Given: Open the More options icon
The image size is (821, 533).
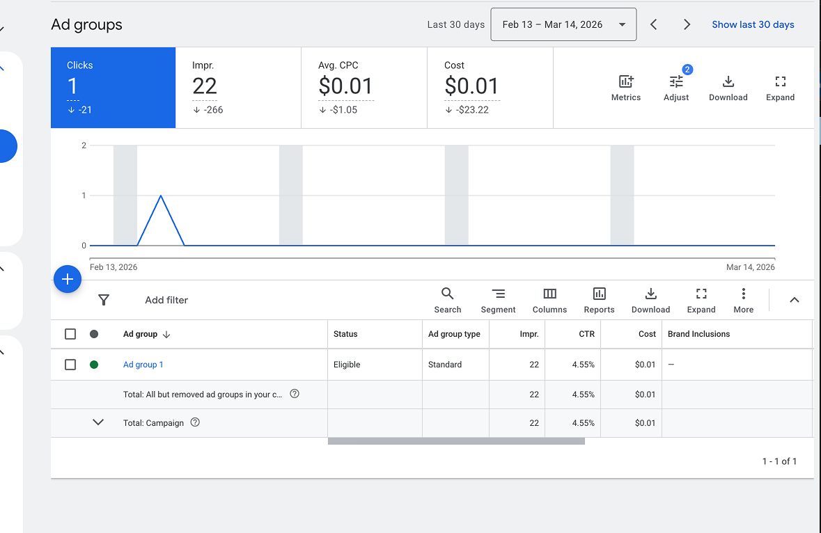Looking at the screenshot, I should pyautogui.click(x=743, y=294).
